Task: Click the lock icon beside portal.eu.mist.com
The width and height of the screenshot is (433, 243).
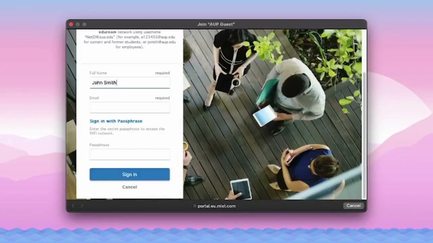Action: 195,206
